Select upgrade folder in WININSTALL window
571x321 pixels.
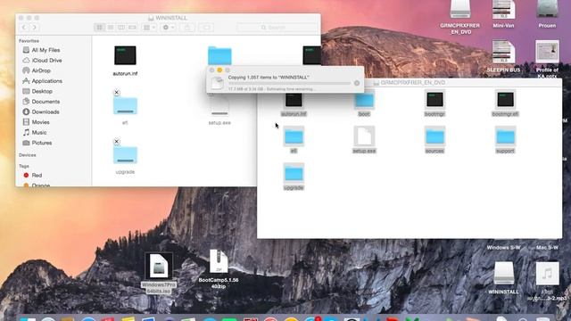coord(125,155)
